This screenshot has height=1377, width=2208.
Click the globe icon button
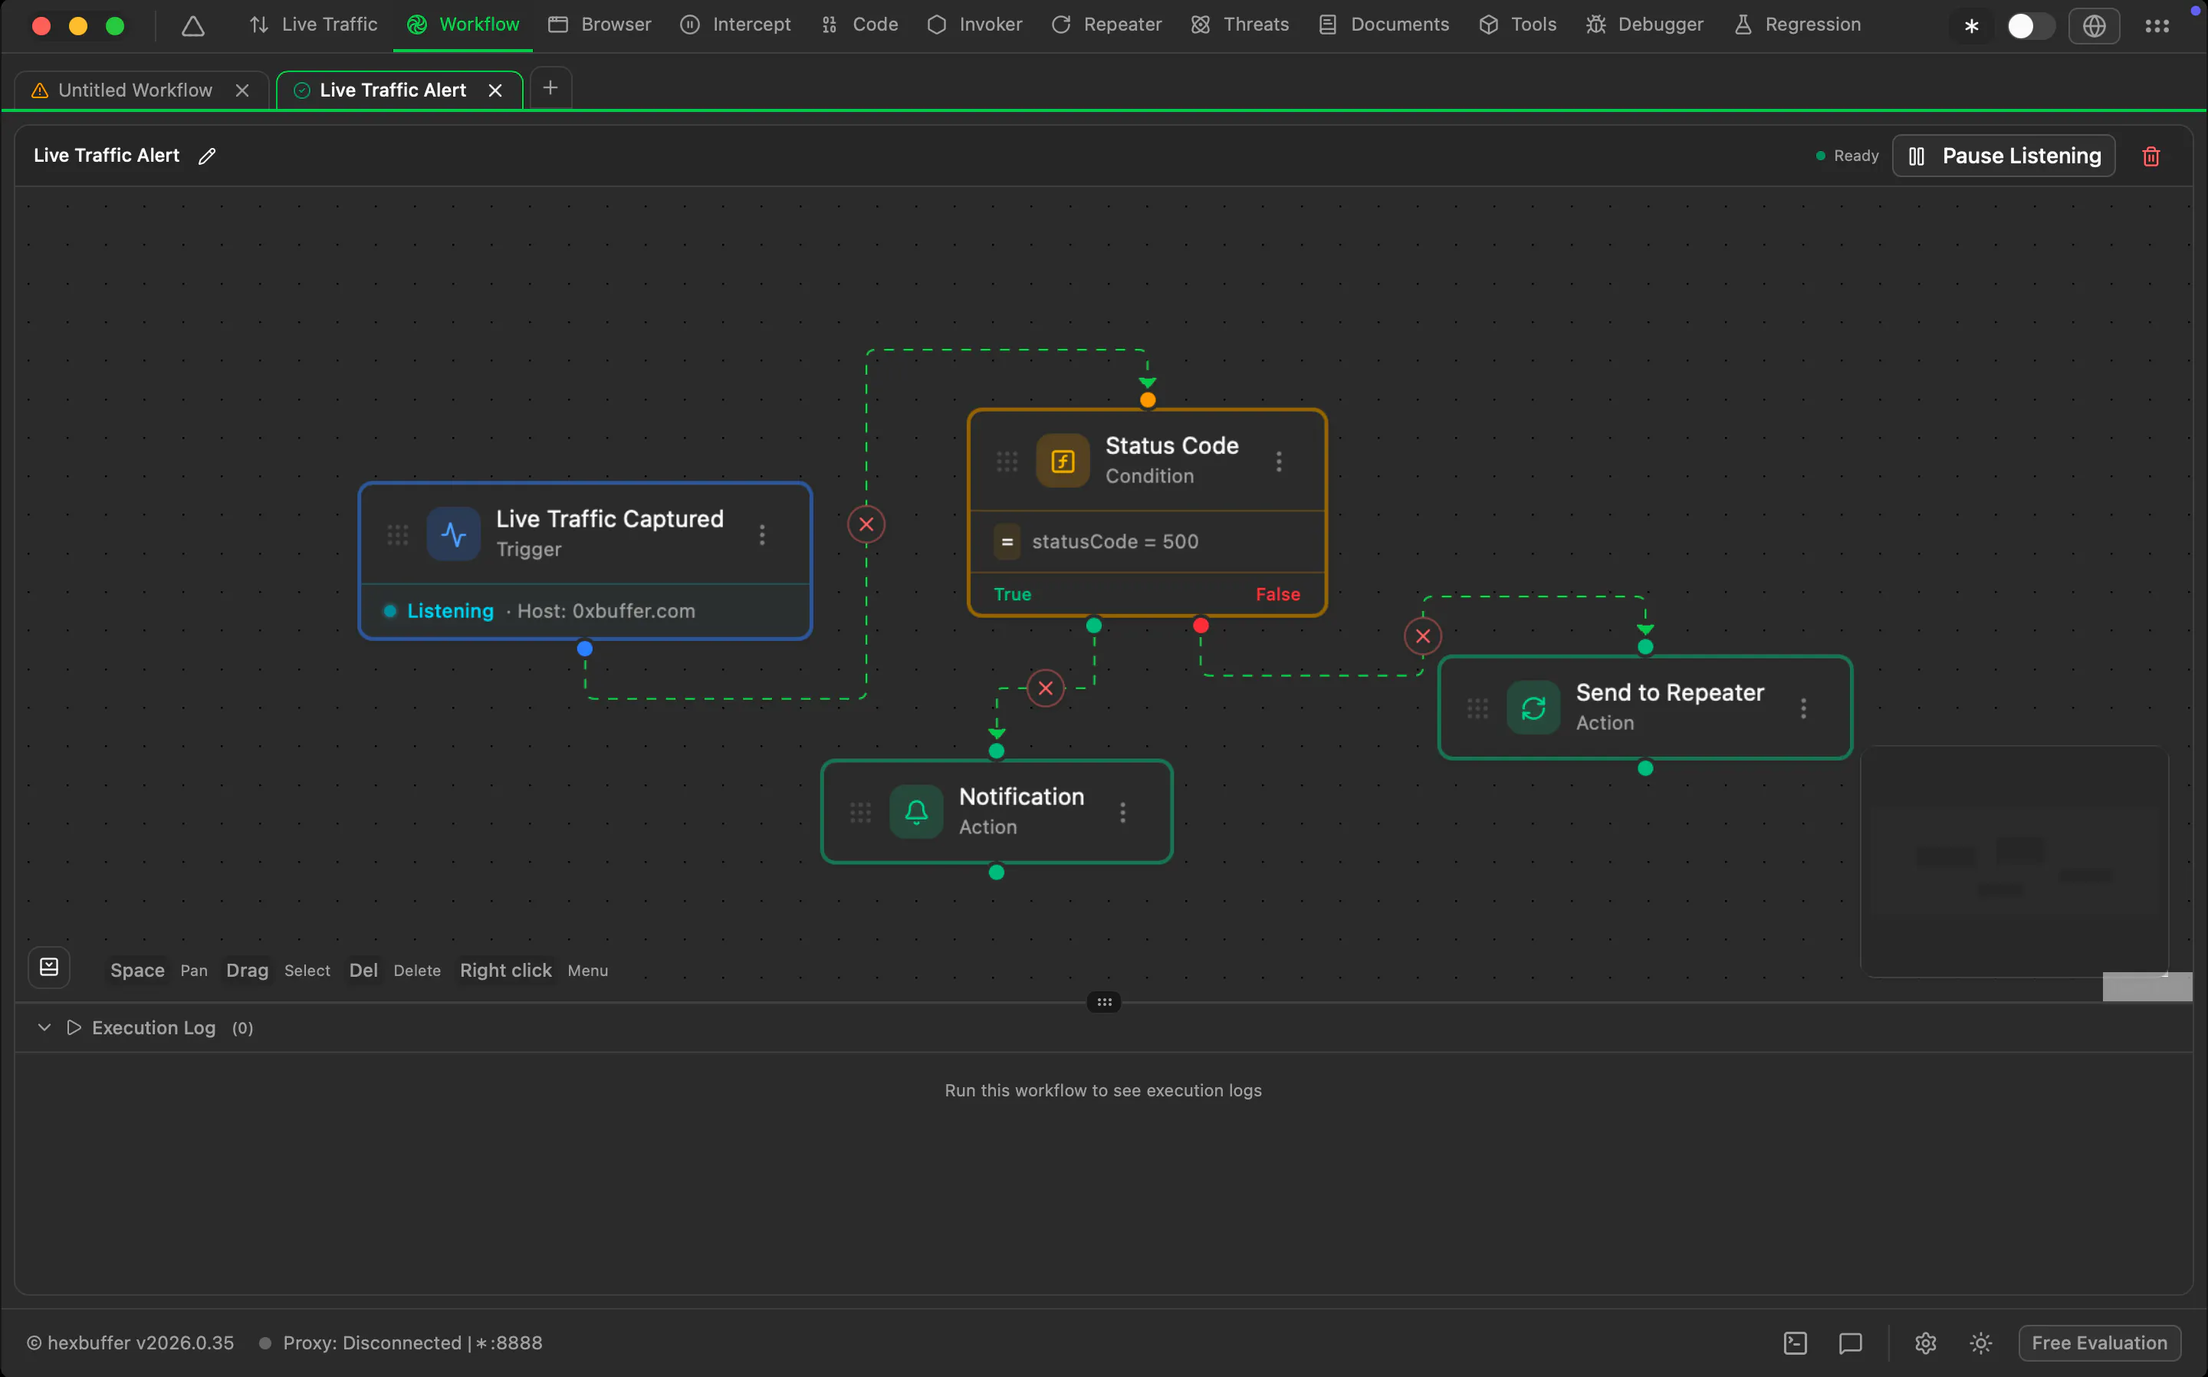(x=2095, y=25)
